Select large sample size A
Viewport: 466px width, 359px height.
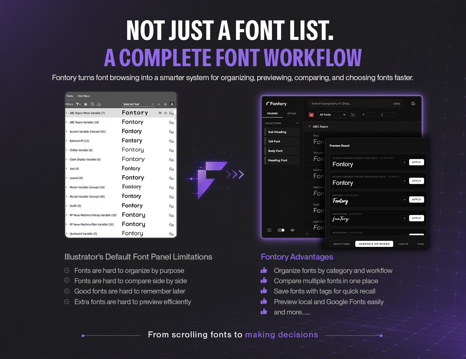(172, 104)
